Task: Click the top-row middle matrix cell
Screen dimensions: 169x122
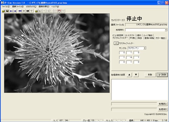Action: coord(129,53)
